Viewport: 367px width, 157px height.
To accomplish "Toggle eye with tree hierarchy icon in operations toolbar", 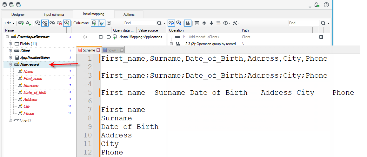I will (171, 23).
